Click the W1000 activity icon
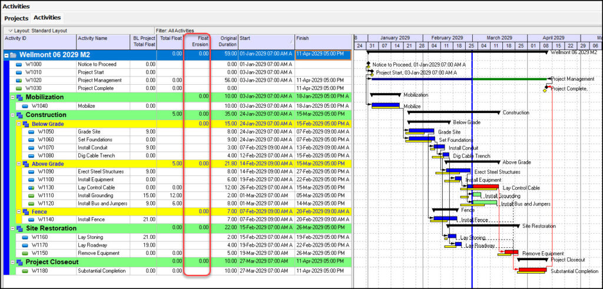603x289 pixels. tap(19, 64)
